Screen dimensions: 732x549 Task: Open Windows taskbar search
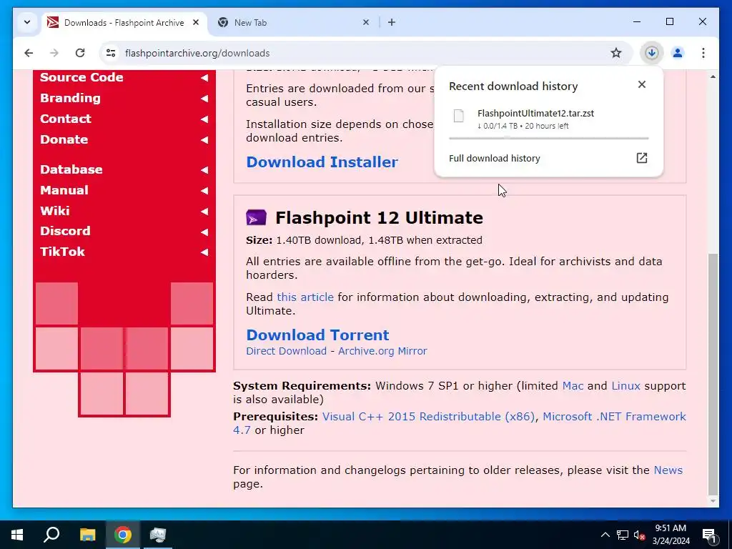(x=51, y=535)
